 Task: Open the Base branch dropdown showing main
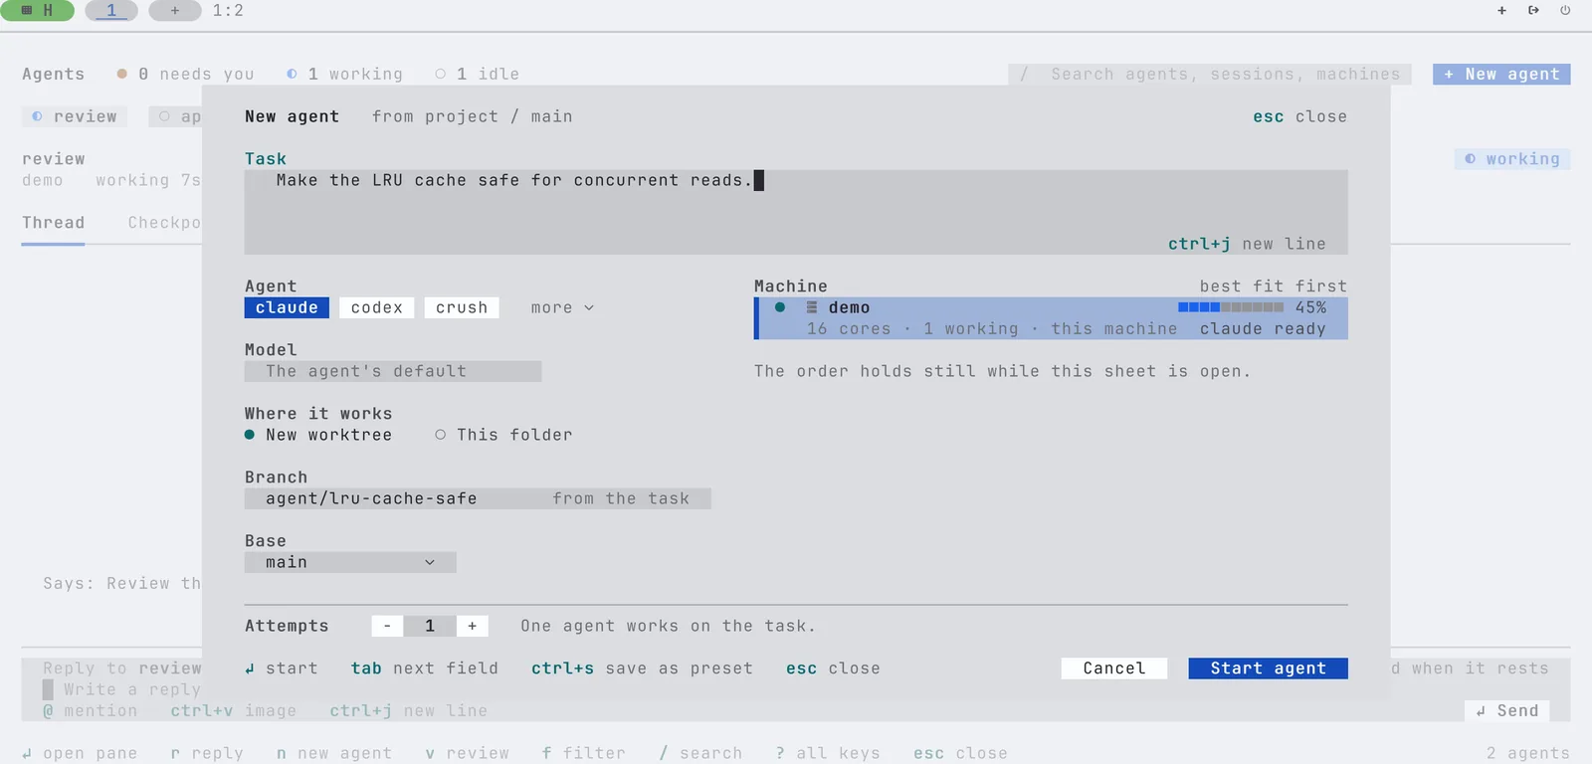click(x=350, y=562)
